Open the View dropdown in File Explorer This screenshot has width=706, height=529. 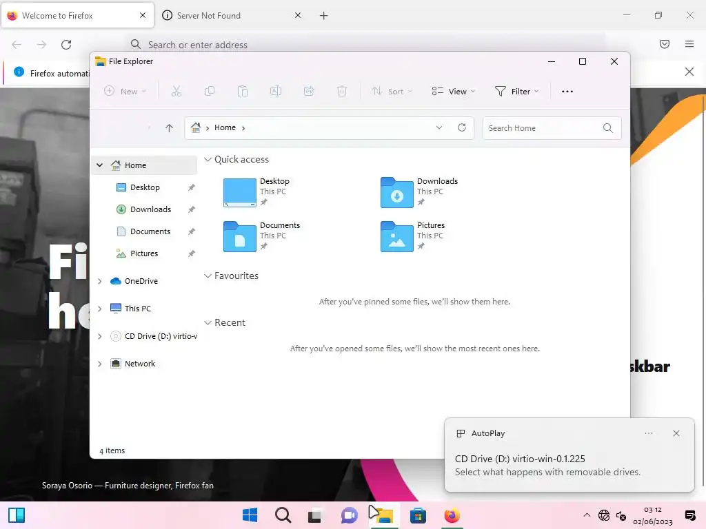454,92
